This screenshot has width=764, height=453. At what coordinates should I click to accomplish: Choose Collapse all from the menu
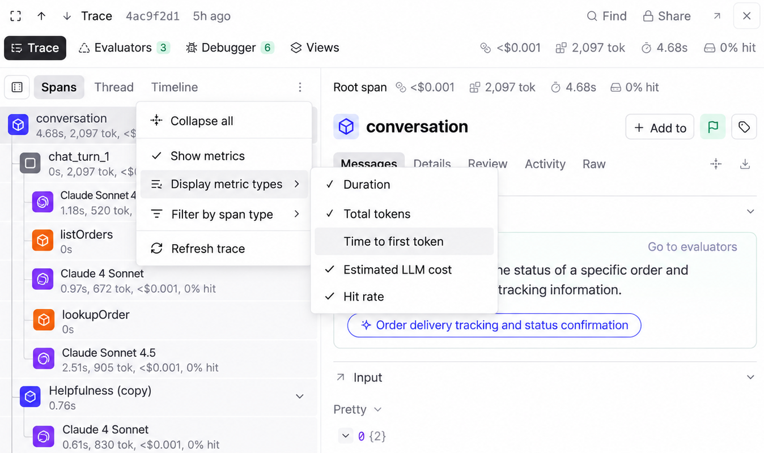click(x=224, y=121)
